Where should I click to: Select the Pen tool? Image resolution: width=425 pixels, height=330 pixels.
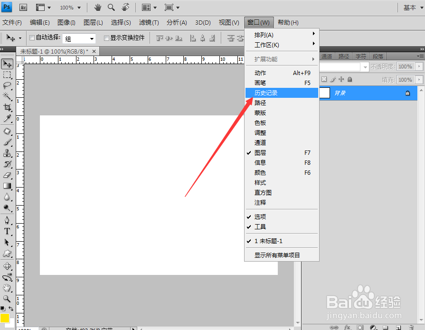tap(7, 220)
